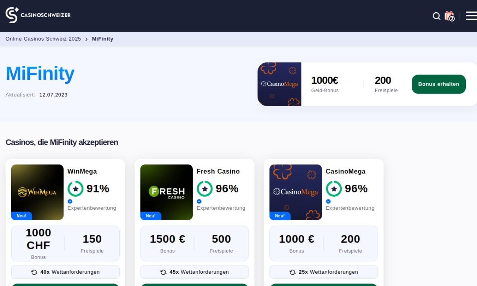The image size is (477, 286).
Task: Open the WinMega casino logo thumbnail
Action: tap(37, 192)
